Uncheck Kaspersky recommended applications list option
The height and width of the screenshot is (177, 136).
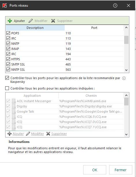[7, 78]
